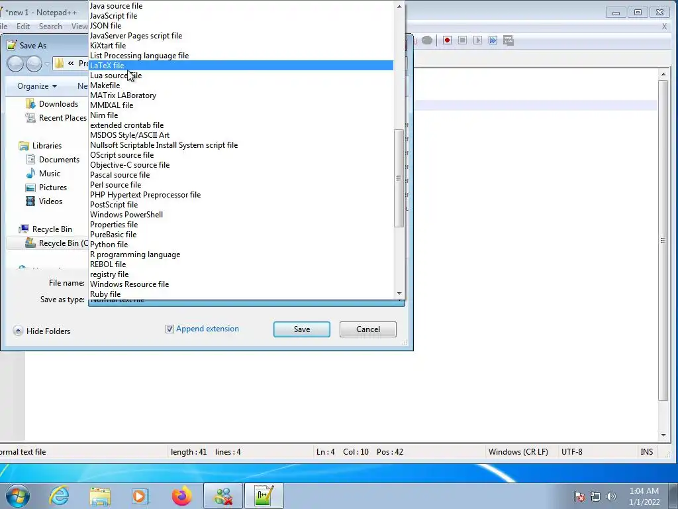The height and width of the screenshot is (509, 678).
Task: Click the network icon in the system tray
Action: (595, 496)
